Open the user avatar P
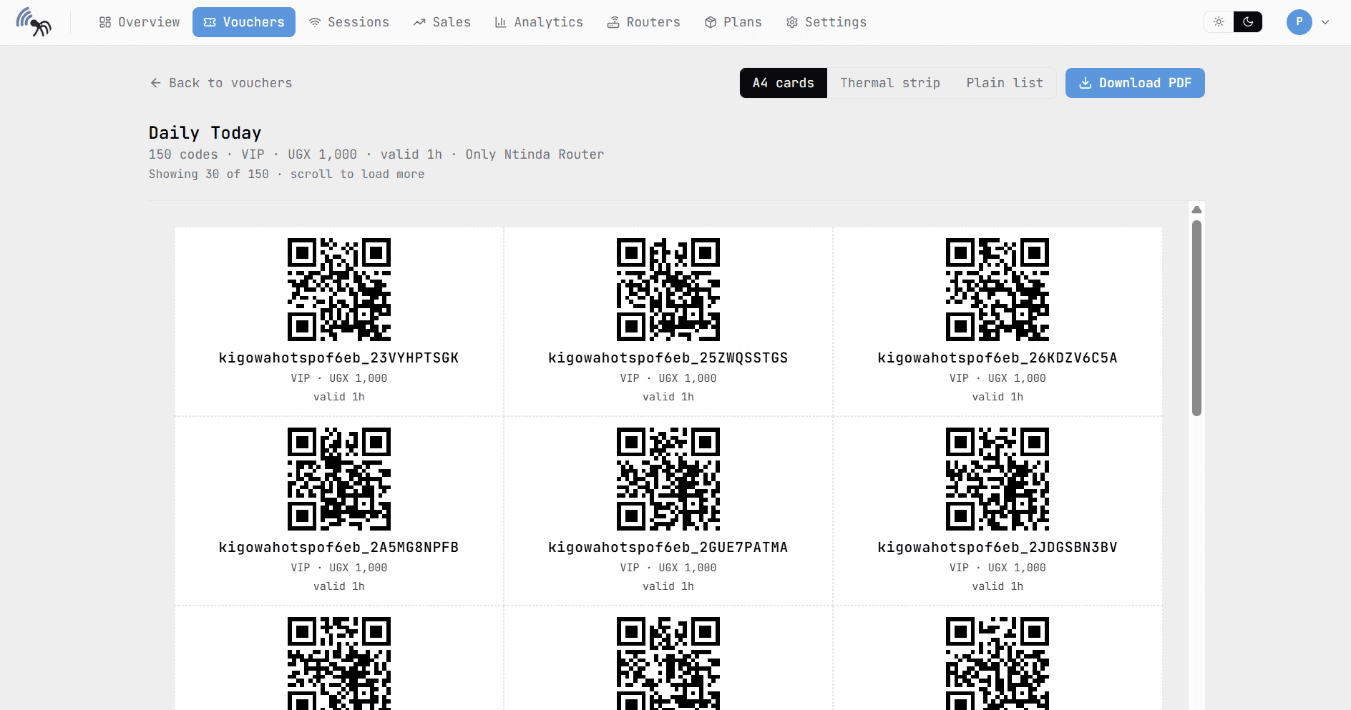The height and width of the screenshot is (710, 1351). coord(1299,22)
